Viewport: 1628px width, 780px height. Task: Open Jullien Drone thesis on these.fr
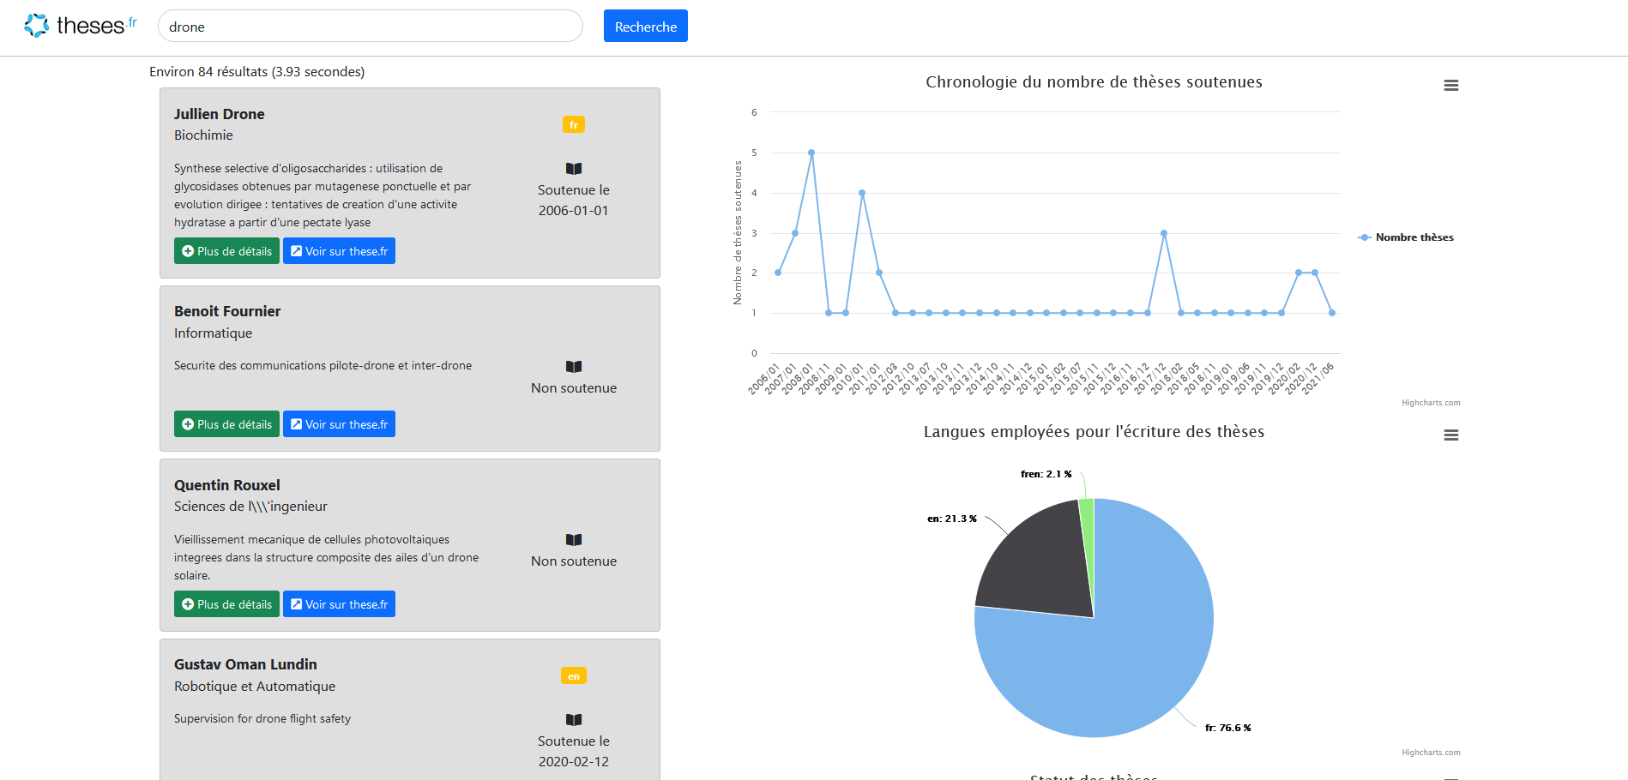[339, 251]
